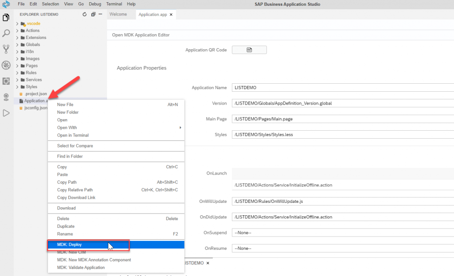
Task: Open the Cloud Foundry targets icon
Action: [6, 97]
